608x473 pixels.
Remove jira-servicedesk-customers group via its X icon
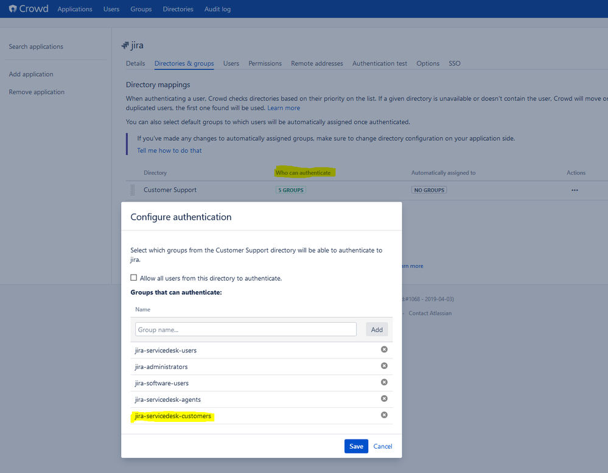[384, 415]
